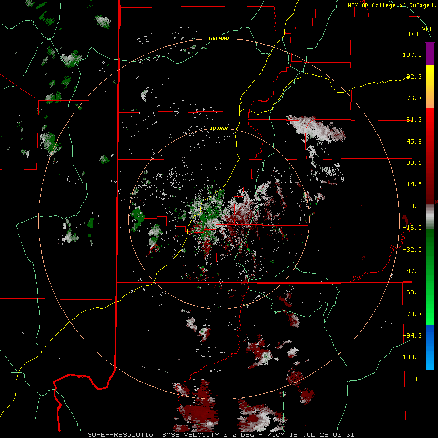438x438 pixels.
Task: Select the -32.0 scale value
Action: point(412,250)
